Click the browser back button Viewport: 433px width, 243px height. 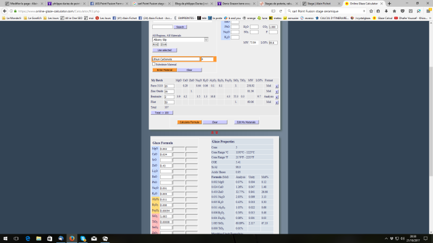[5, 11]
